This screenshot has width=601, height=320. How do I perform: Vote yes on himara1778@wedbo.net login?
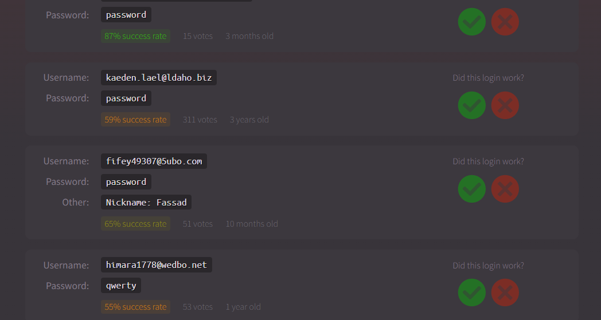[472, 293]
